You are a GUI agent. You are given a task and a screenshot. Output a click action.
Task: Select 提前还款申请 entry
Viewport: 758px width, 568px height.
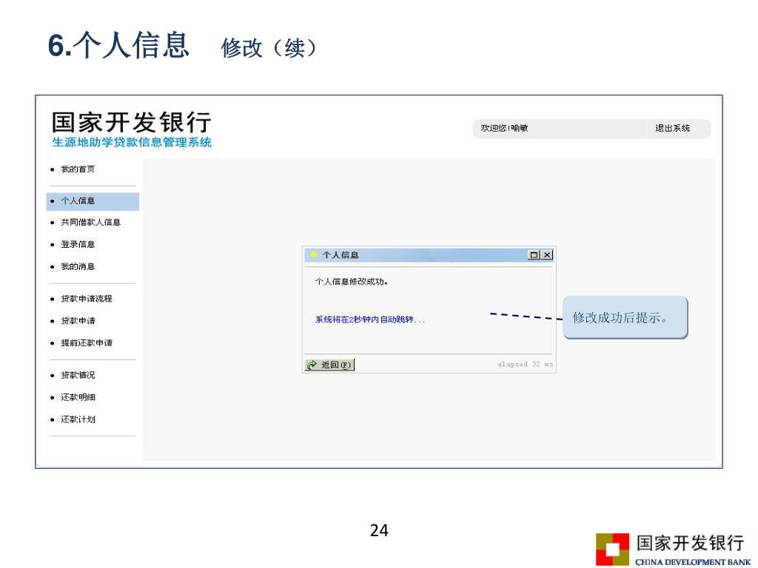(87, 343)
